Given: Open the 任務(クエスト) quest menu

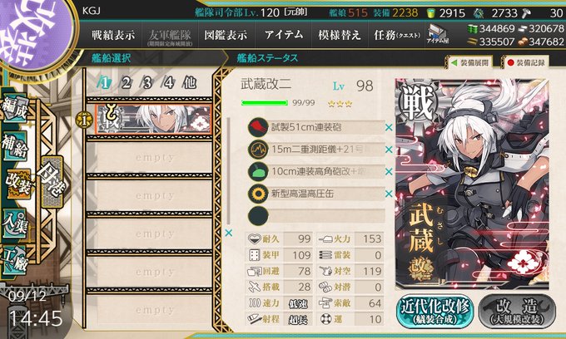Looking at the screenshot, I should pos(397,35).
